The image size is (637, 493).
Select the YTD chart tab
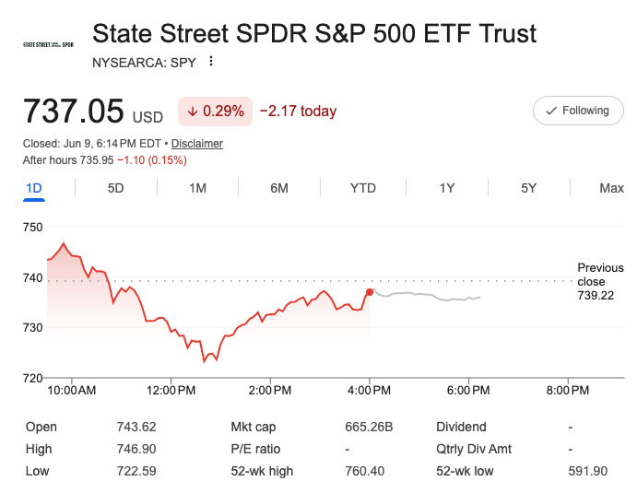pyautogui.click(x=363, y=188)
